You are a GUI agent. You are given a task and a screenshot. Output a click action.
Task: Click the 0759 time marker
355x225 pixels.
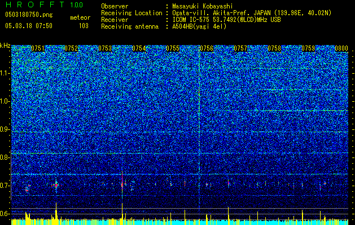308,48
